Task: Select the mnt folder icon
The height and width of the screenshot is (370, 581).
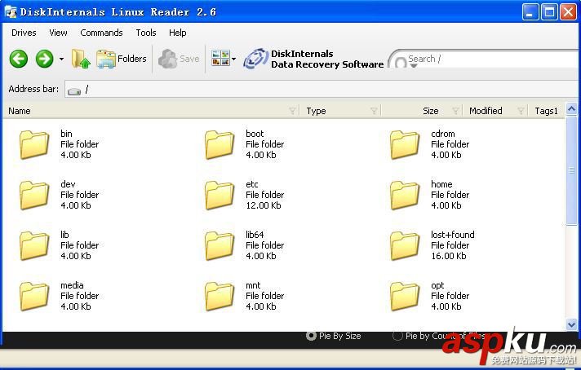Action: (x=220, y=296)
